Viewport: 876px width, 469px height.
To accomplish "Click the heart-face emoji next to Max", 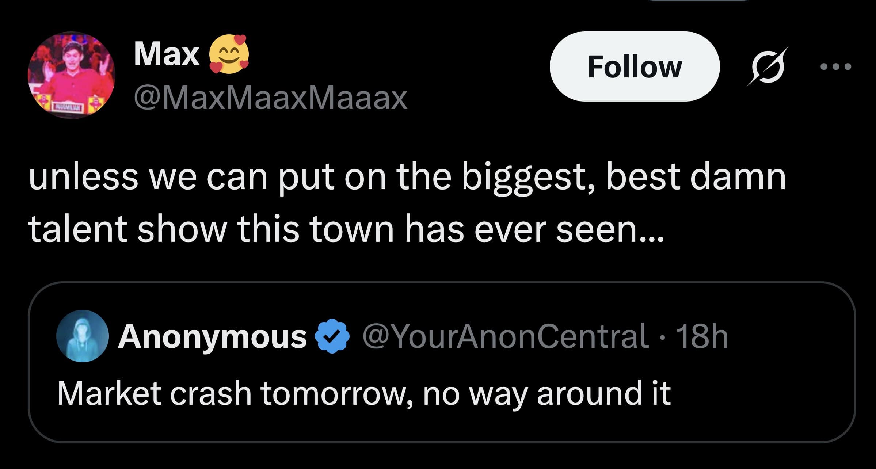I will (229, 54).
